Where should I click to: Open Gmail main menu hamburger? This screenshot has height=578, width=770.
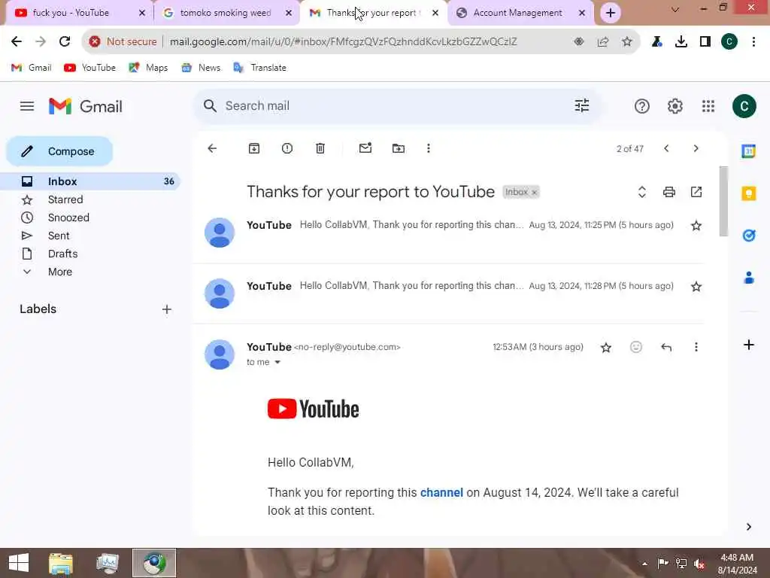click(x=27, y=106)
